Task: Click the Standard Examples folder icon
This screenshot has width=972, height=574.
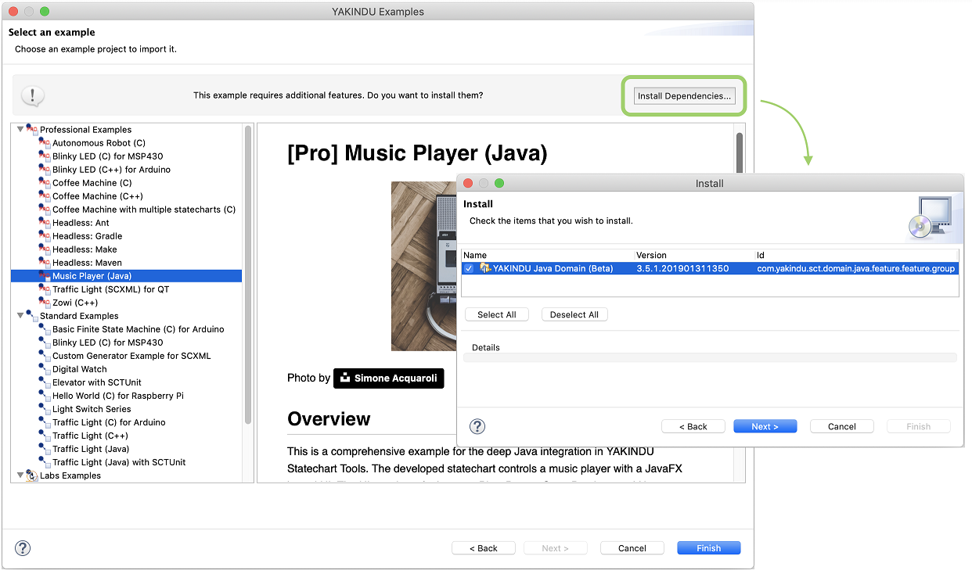Action: coord(32,315)
